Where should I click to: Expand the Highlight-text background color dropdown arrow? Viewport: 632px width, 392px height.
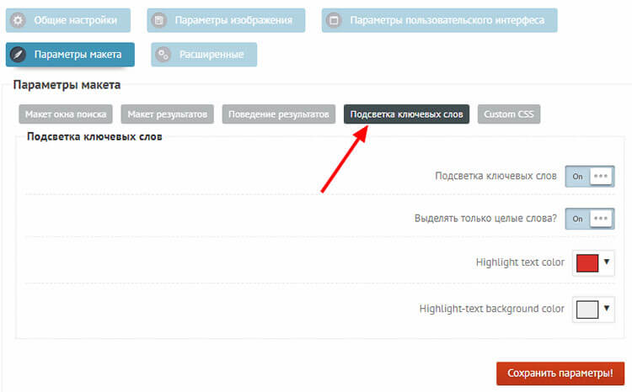[x=606, y=309]
